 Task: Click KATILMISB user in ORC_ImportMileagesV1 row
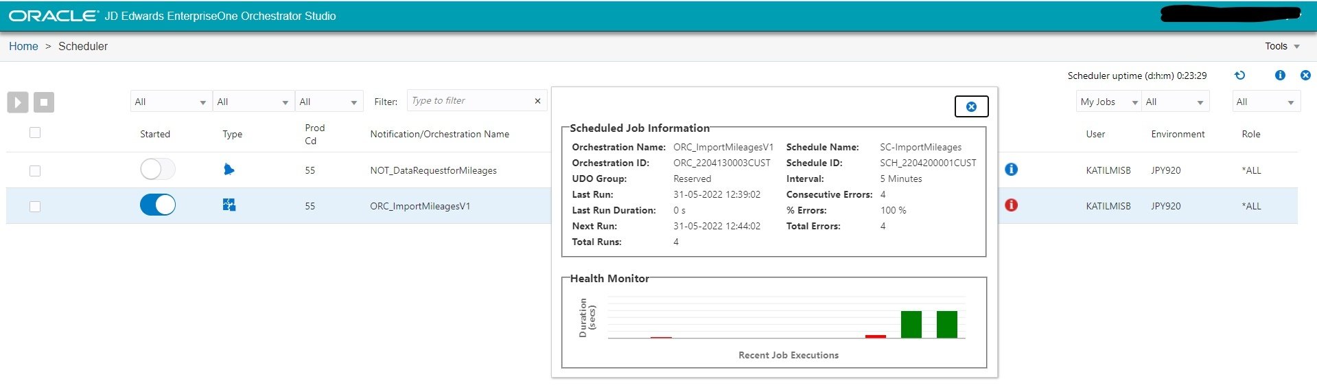click(1108, 206)
